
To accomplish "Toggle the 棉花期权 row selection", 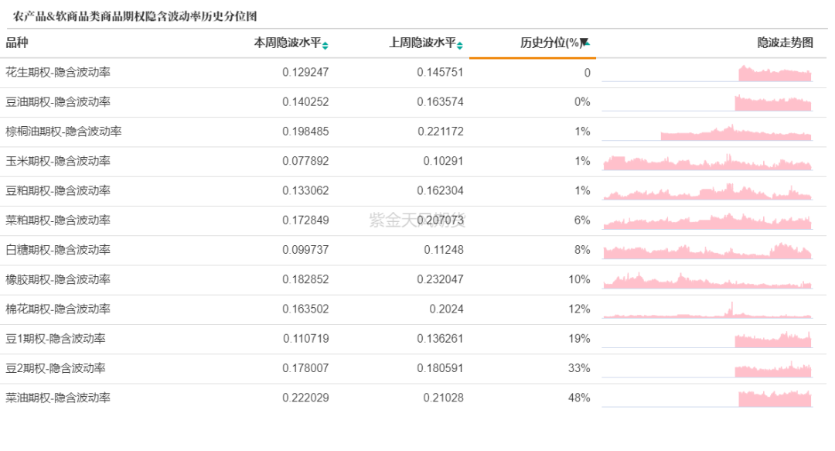I will tap(60, 309).
